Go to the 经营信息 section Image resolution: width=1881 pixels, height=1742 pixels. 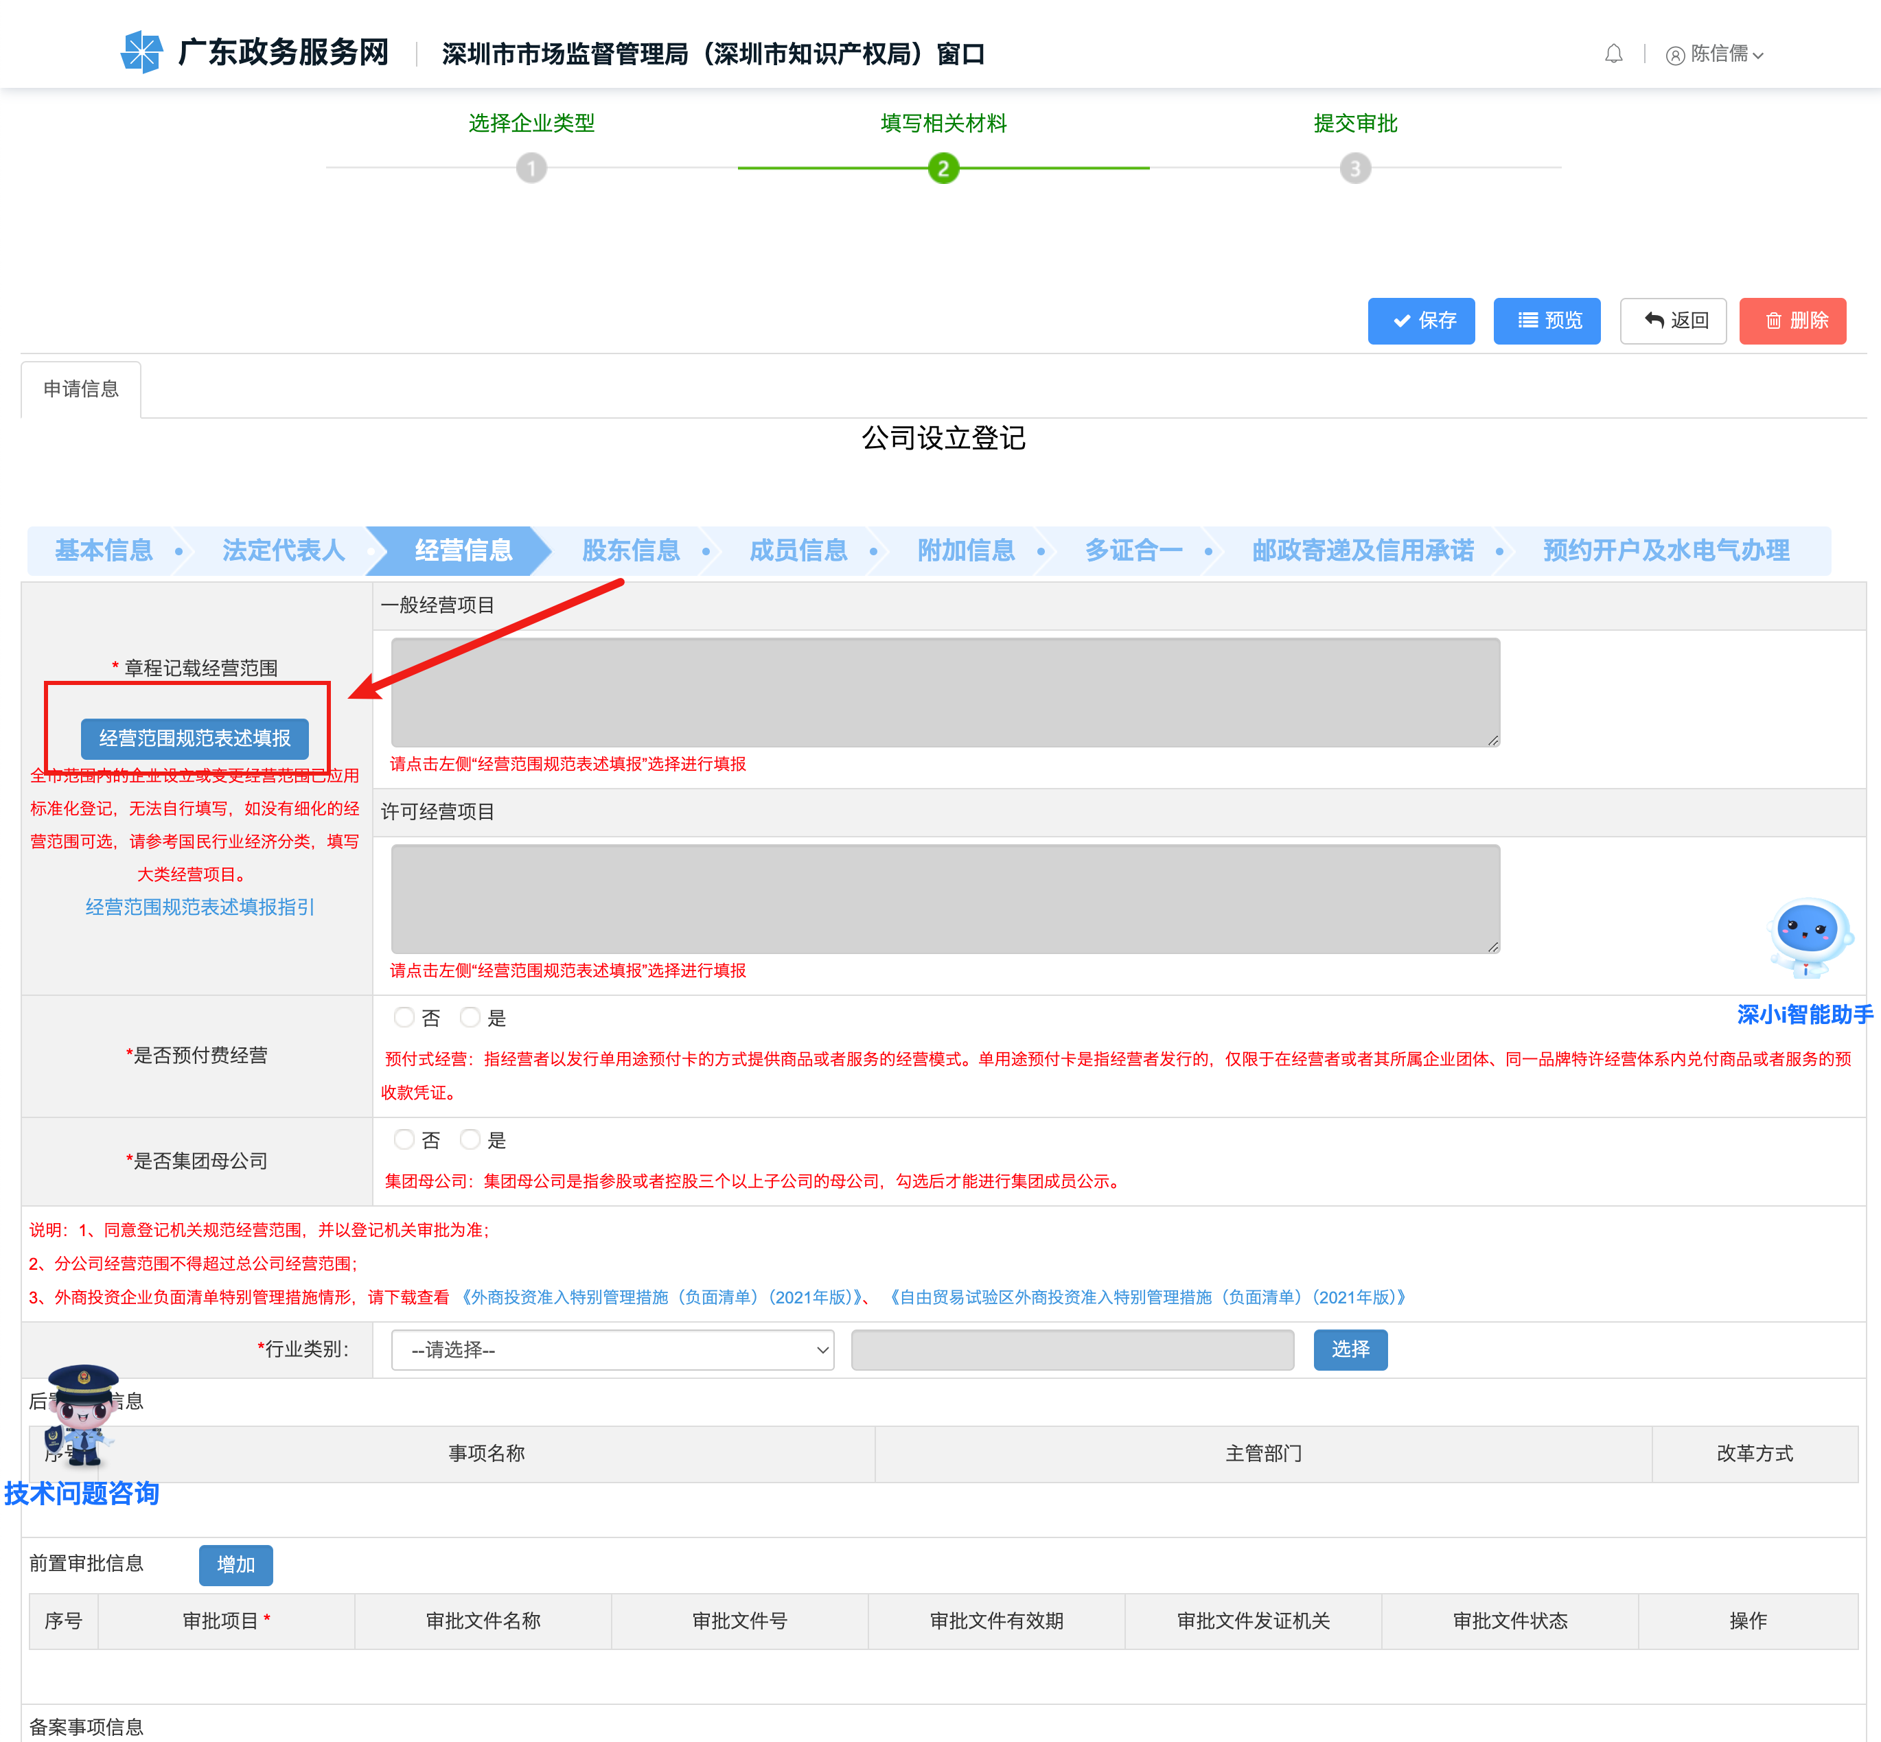[x=463, y=550]
